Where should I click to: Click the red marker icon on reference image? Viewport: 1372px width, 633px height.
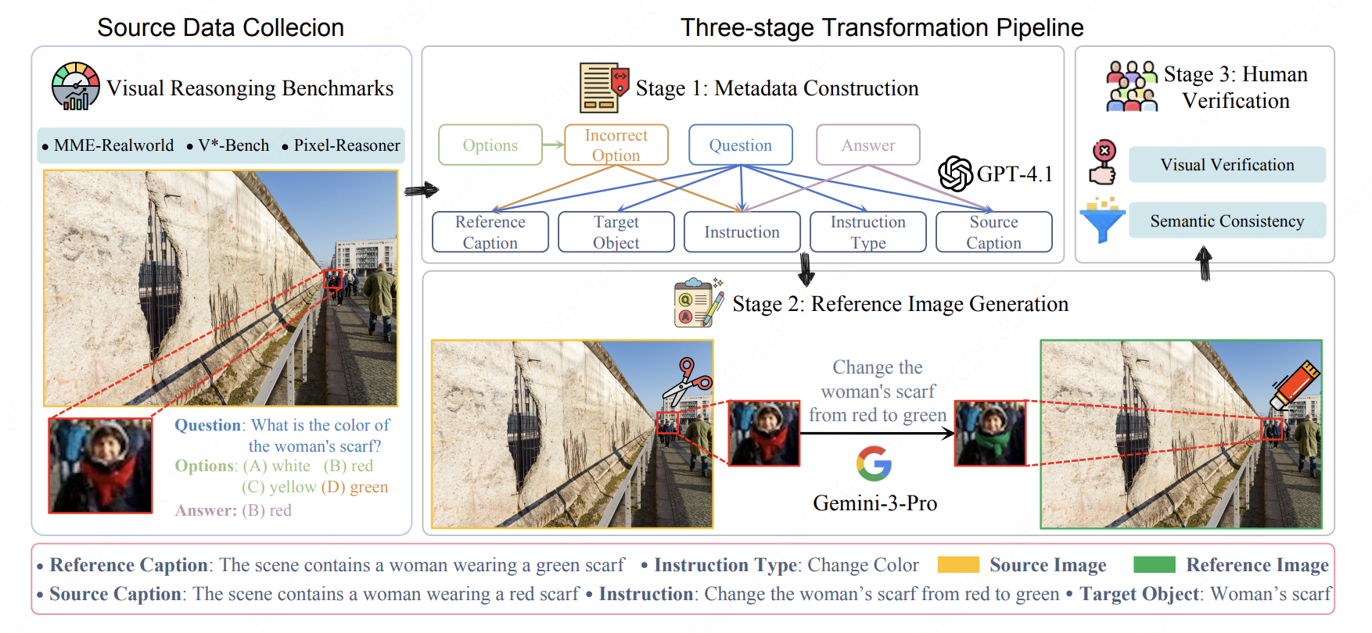click(1295, 385)
